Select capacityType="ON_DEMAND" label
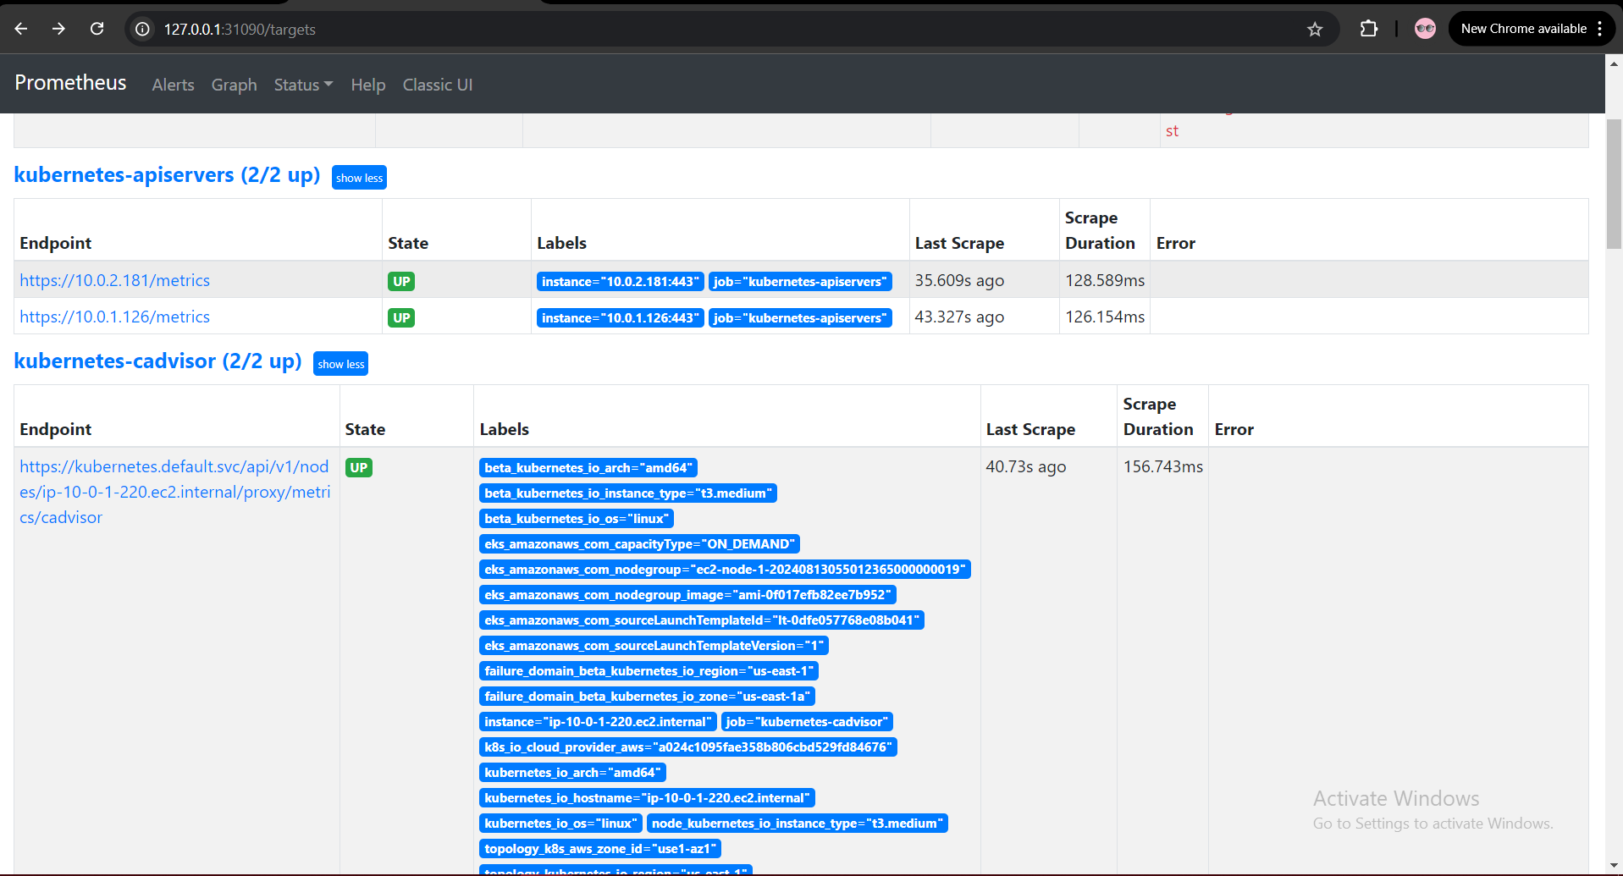Viewport: 1623px width, 876px height. click(x=639, y=543)
